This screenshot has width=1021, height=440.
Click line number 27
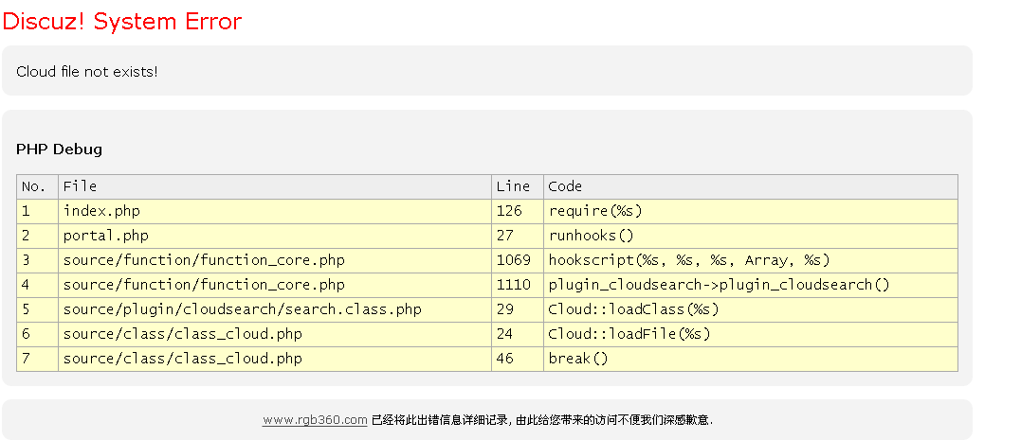[518, 236]
